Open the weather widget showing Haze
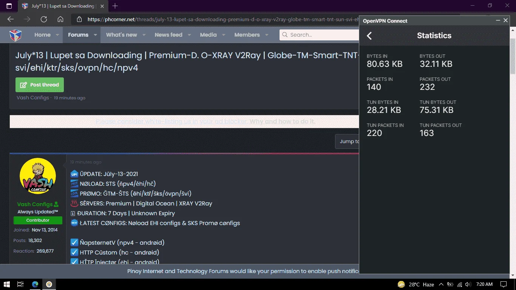The height and width of the screenshot is (290, 516). (x=416, y=284)
